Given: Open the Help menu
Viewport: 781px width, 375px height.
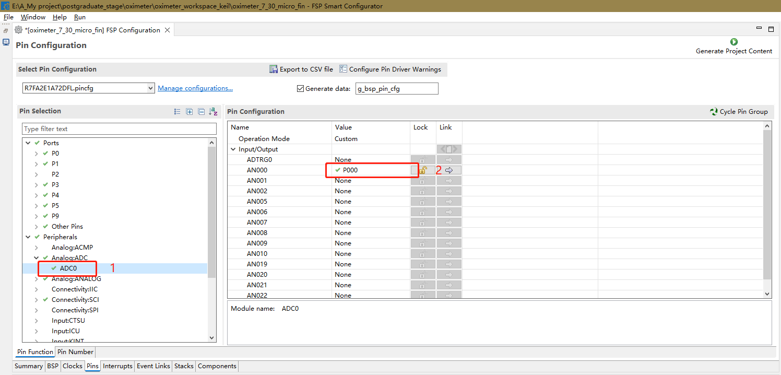Looking at the screenshot, I should 60,17.
